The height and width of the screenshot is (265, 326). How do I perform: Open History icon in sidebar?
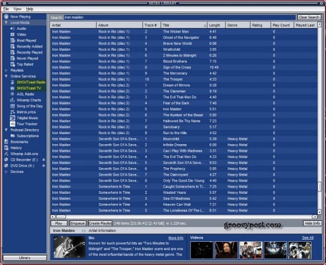point(7,148)
